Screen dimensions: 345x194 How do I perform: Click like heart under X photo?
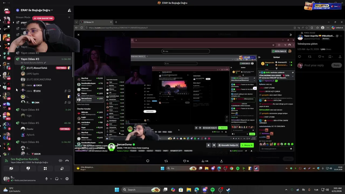point(185,161)
